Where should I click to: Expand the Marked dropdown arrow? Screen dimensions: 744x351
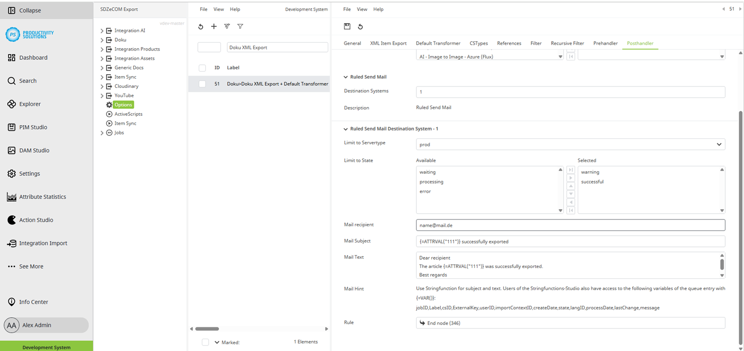tap(217, 342)
